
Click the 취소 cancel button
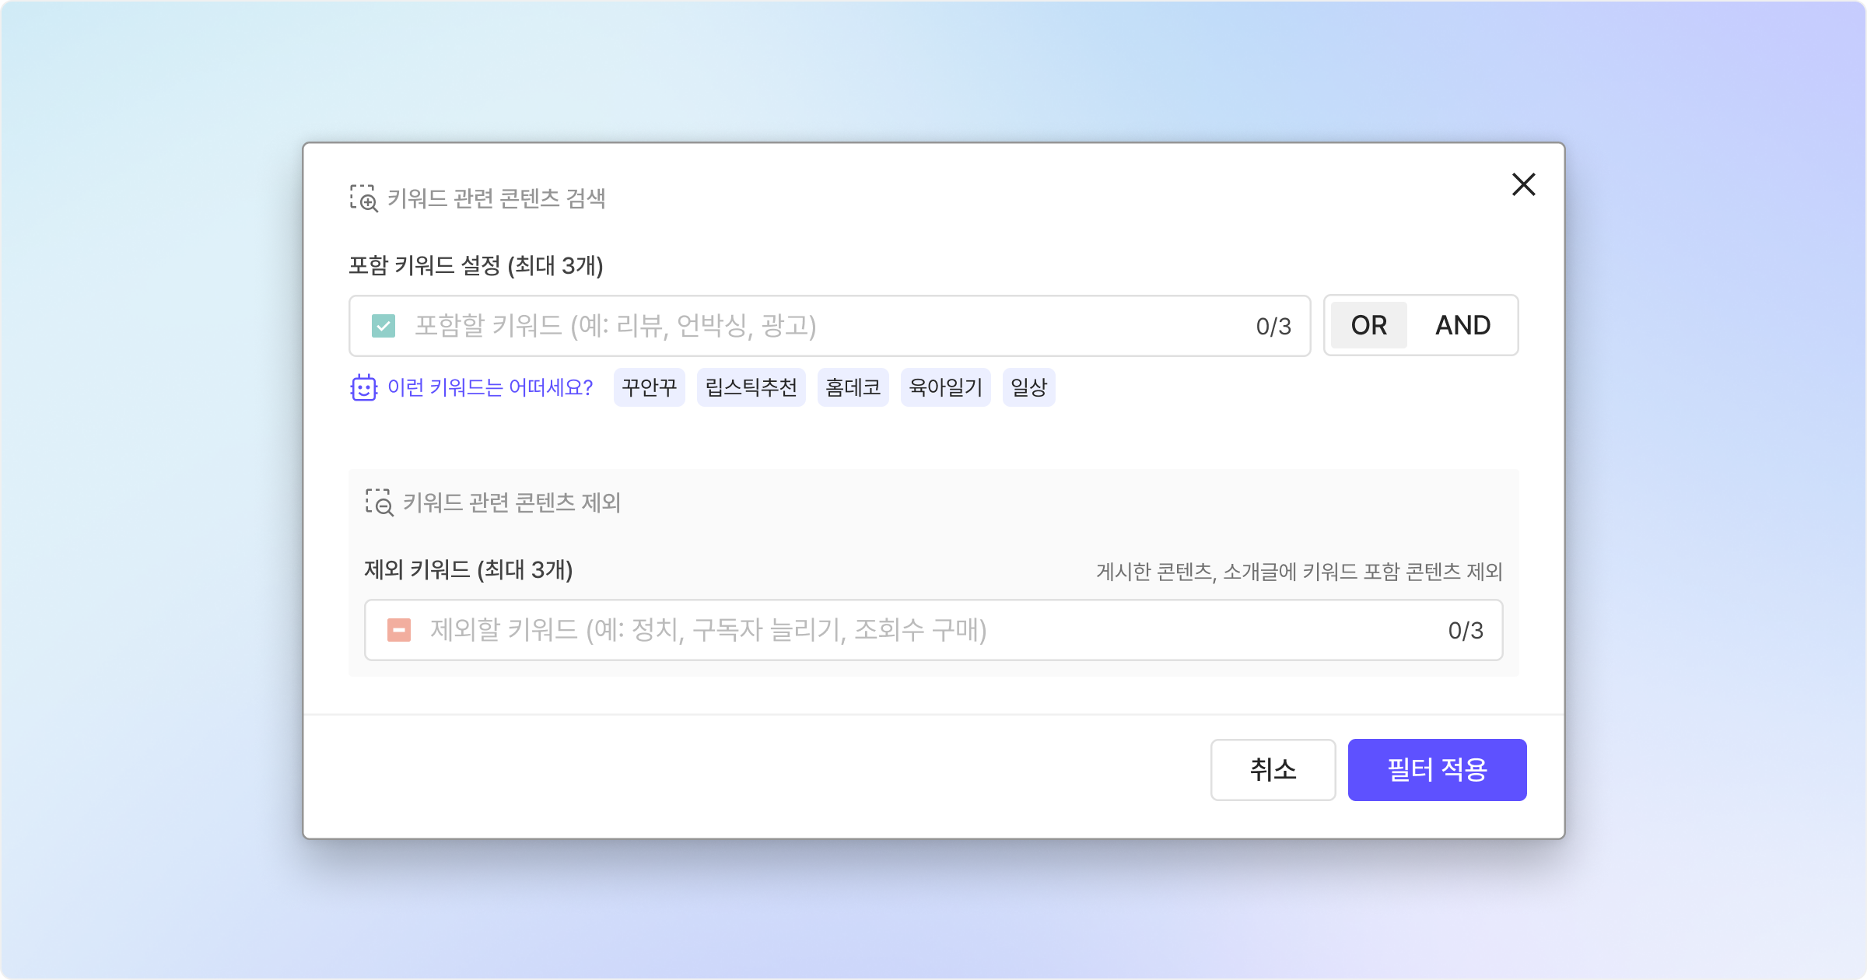[1273, 770]
